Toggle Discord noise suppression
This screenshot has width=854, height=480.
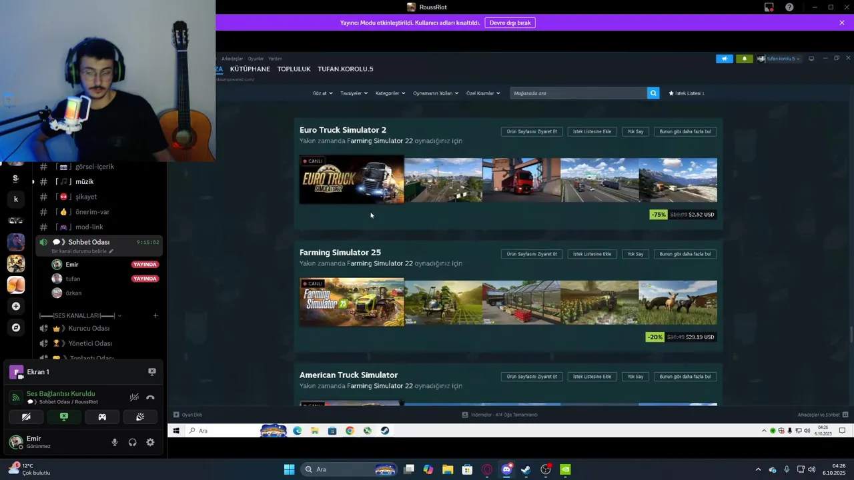pos(134,397)
